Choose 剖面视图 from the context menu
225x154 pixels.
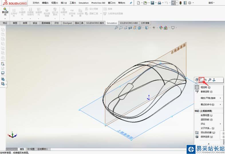click(206, 115)
